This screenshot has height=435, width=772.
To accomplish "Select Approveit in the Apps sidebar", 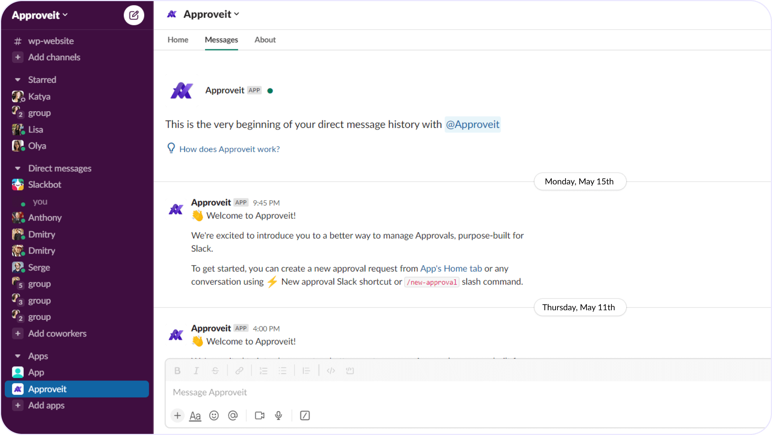I will pyautogui.click(x=77, y=389).
